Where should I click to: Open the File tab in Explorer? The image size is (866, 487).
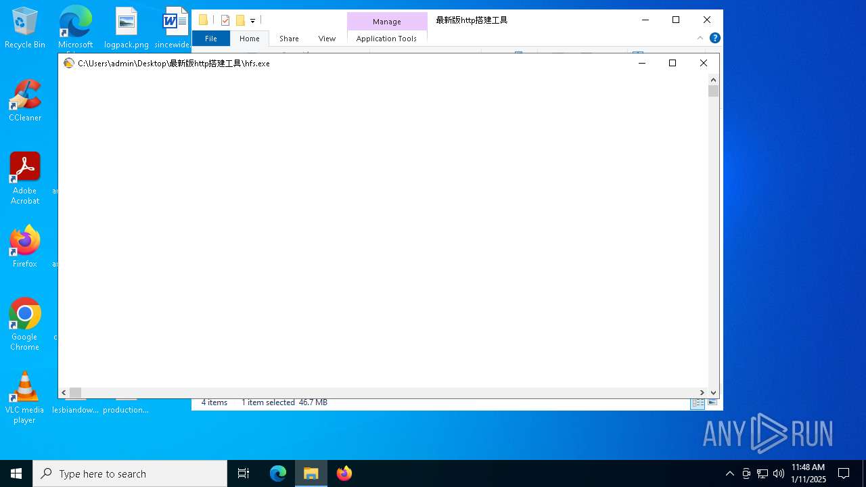pyautogui.click(x=211, y=39)
